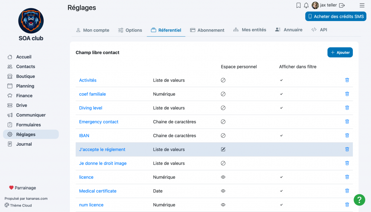Image resolution: width=371 pixels, height=212 pixels.
Task: Switch to Annuaire tab
Action: point(289,30)
